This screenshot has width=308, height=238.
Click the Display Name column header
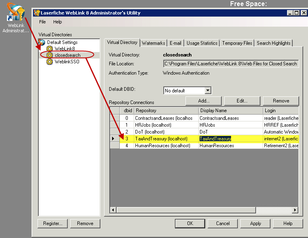pos(231,111)
